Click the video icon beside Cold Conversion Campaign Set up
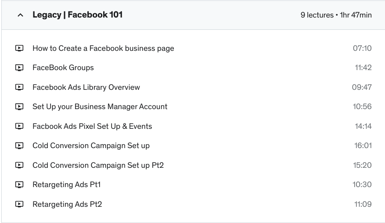This screenshot has width=385, height=223. point(19,145)
